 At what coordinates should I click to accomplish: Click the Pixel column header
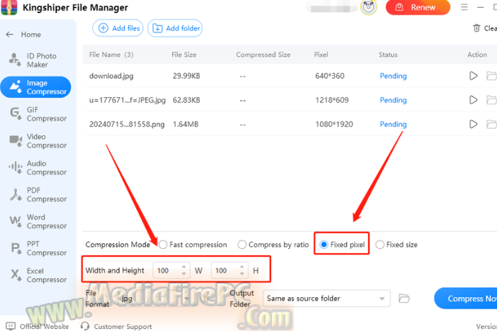[x=321, y=54]
